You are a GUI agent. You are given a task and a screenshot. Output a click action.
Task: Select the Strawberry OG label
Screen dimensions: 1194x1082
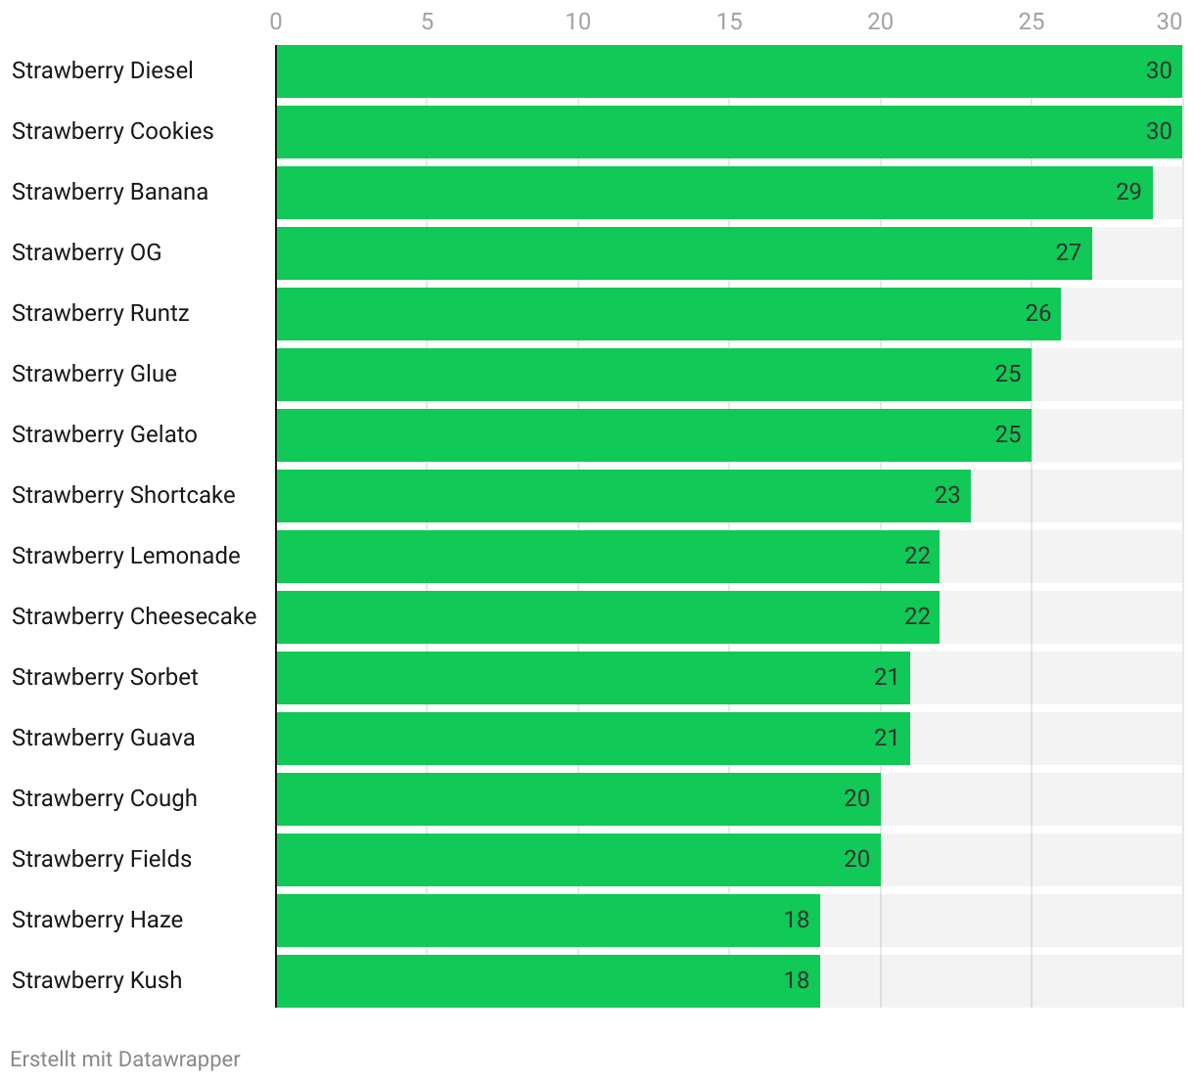pos(87,252)
